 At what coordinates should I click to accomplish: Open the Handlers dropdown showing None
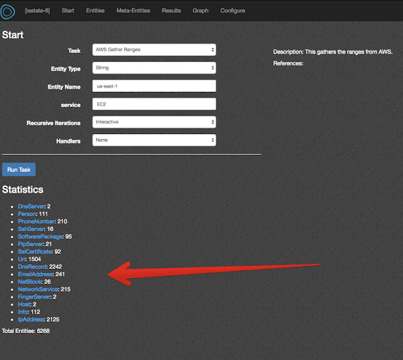pyautogui.click(x=154, y=140)
